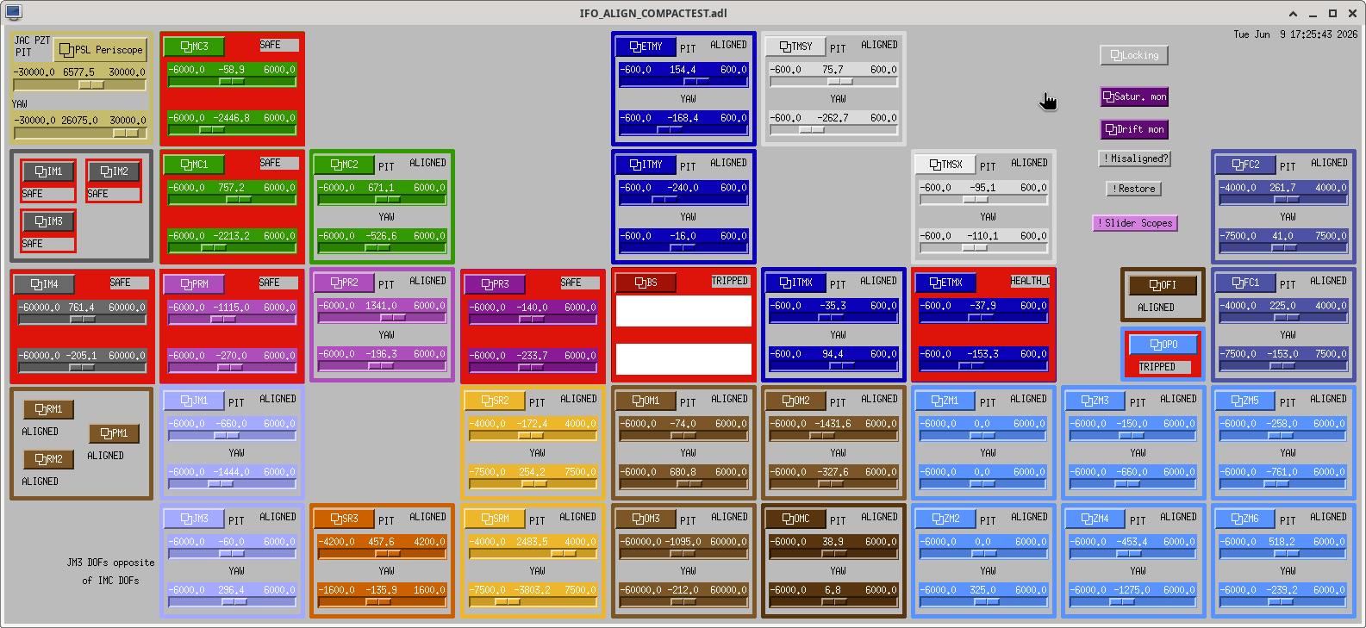This screenshot has height=628, width=1366.
Task: Click the BS TRIPPED status text
Action: pos(730,281)
